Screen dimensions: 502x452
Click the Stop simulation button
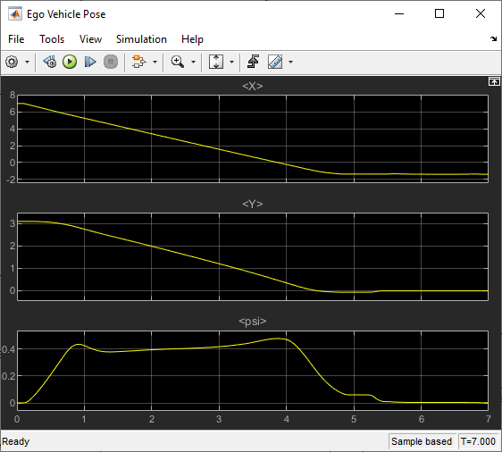tap(111, 62)
